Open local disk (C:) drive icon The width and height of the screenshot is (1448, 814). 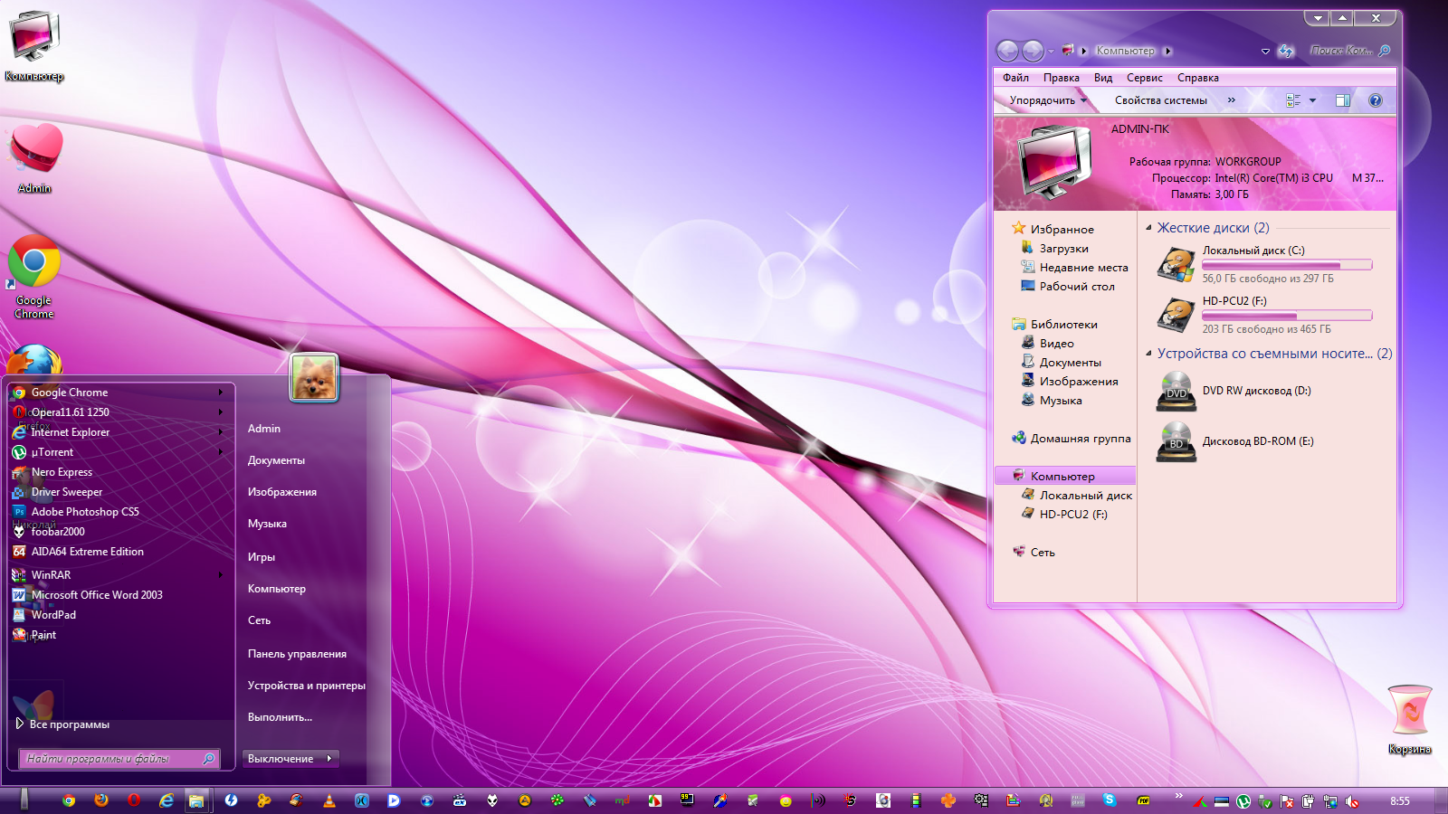coord(1176,265)
